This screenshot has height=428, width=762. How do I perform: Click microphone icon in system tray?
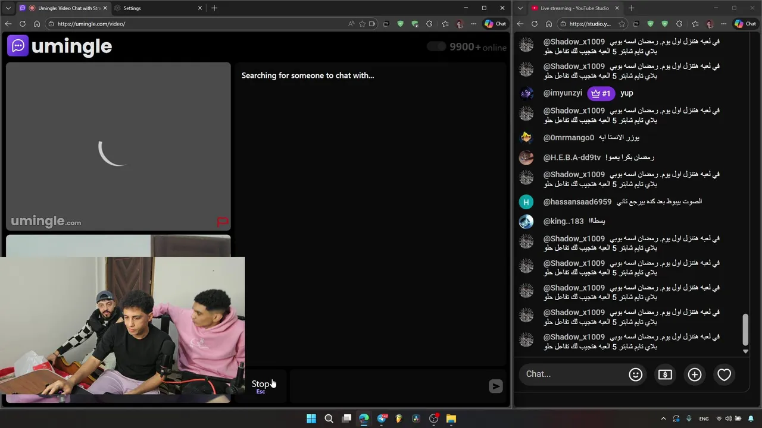[x=689, y=418]
